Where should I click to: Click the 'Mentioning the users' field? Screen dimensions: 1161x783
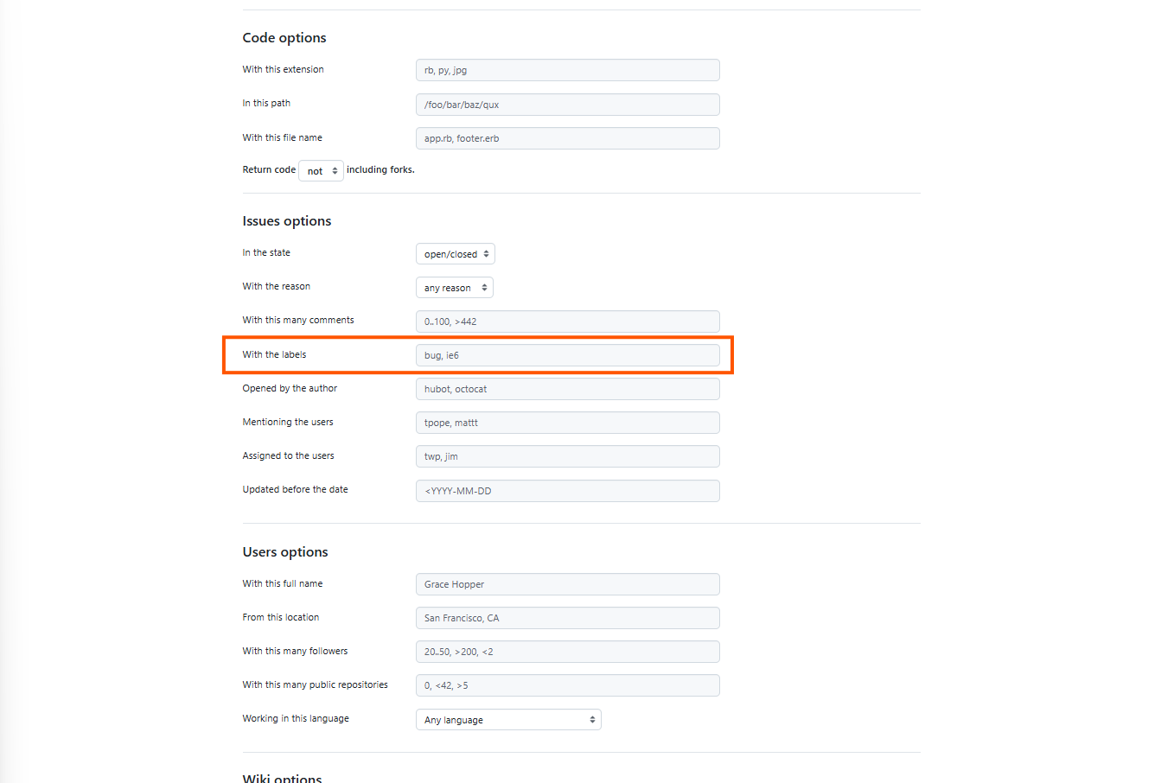(x=567, y=423)
